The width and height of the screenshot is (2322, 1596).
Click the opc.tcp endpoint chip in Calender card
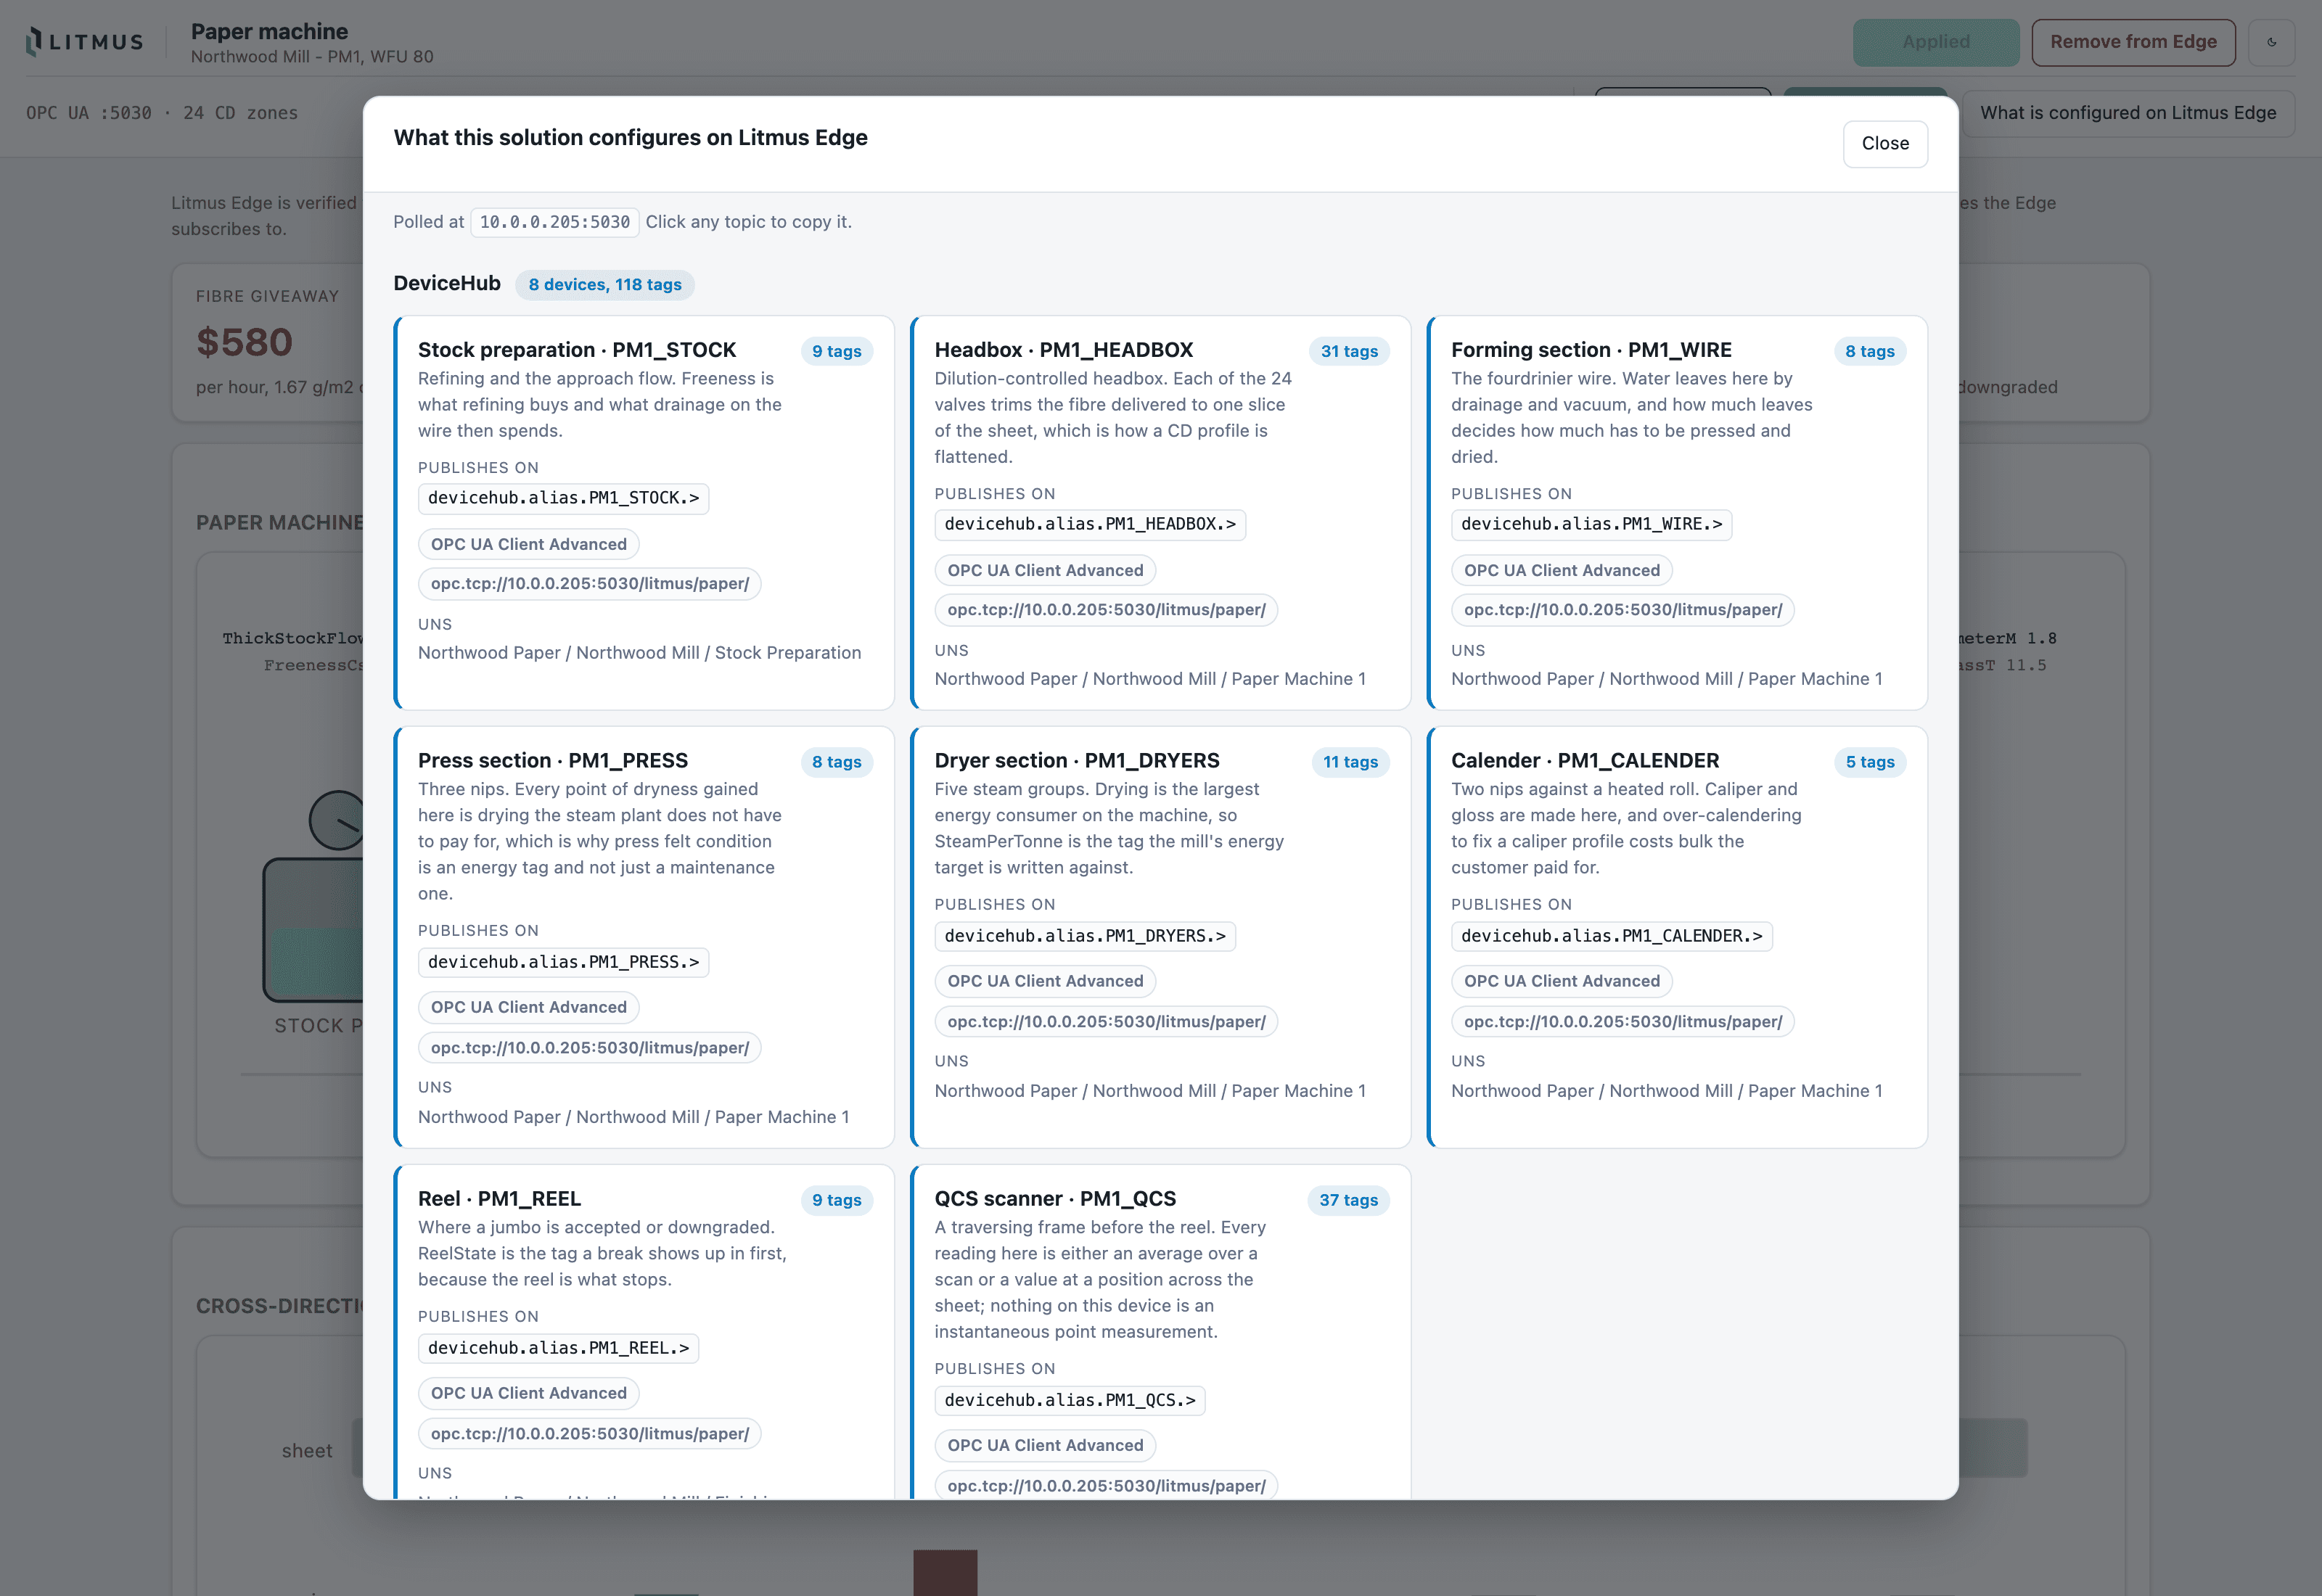point(1623,1022)
